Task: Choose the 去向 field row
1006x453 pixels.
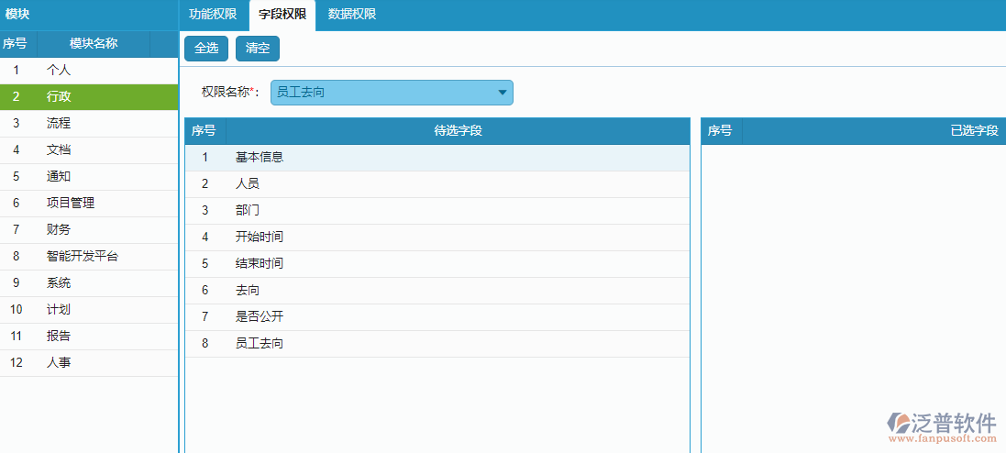Action: [x=437, y=291]
